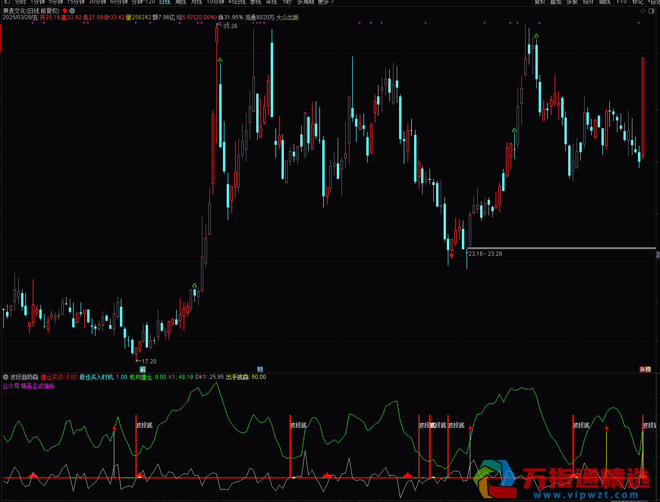660x502 pixels.
Task: Click the 35.26 high price label
Action: [x=230, y=26]
